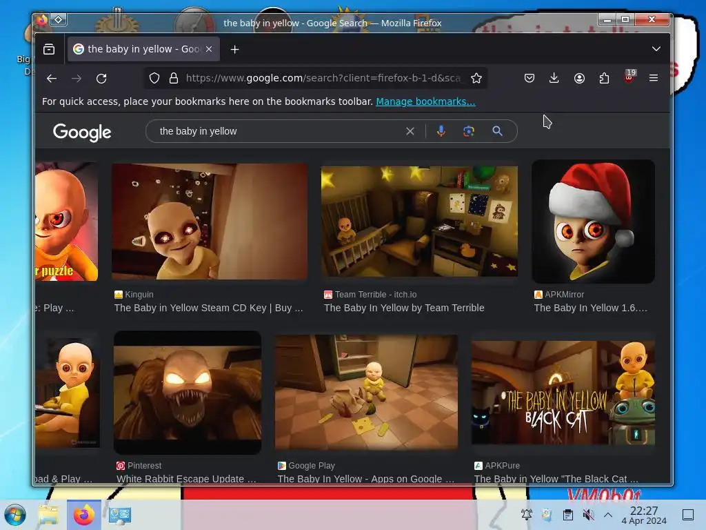
Task: Show desktop with the tray corner button
Action: point(688,514)
